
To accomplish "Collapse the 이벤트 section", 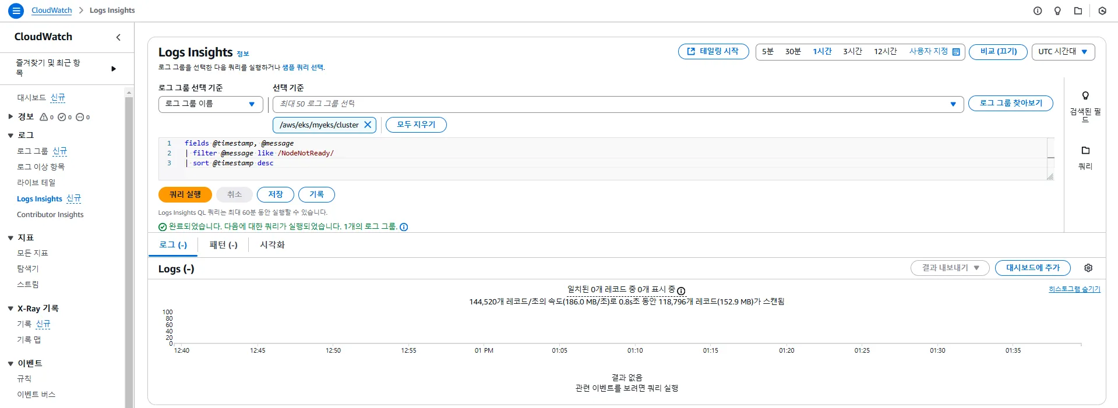I will [x=10, y=363].
